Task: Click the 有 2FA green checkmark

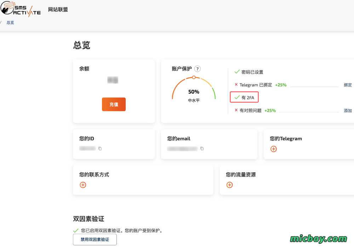Action: tap(237, 97)
